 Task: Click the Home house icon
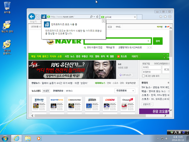pos(161,17)
